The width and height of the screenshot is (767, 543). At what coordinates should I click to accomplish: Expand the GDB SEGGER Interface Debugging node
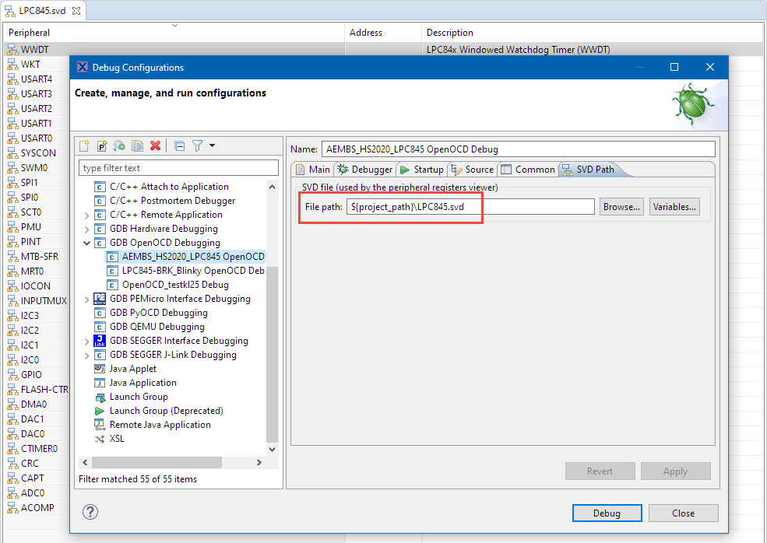click(86, 341)
